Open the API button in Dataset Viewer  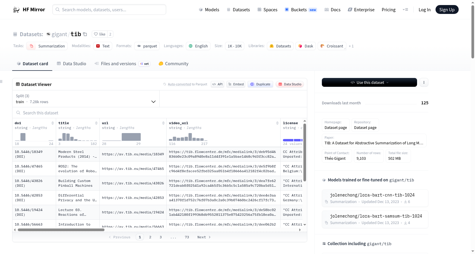[217, 84]
